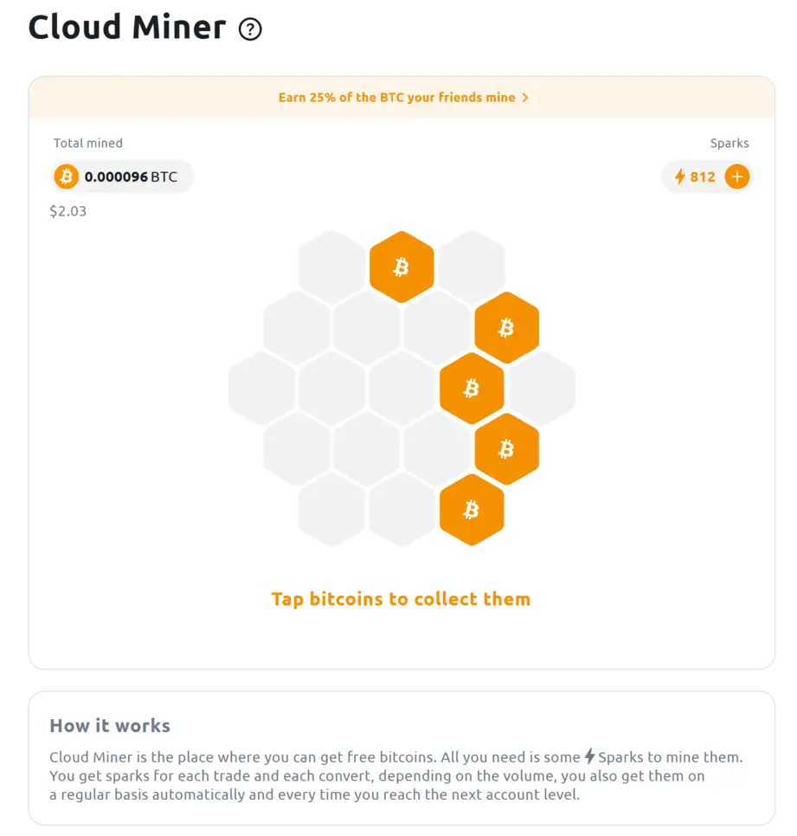The image size is (797, 836).
Task: Tap the orange bitcoin hexagon in the middle row
Action: pyautogui.click(x=472, y=388)
